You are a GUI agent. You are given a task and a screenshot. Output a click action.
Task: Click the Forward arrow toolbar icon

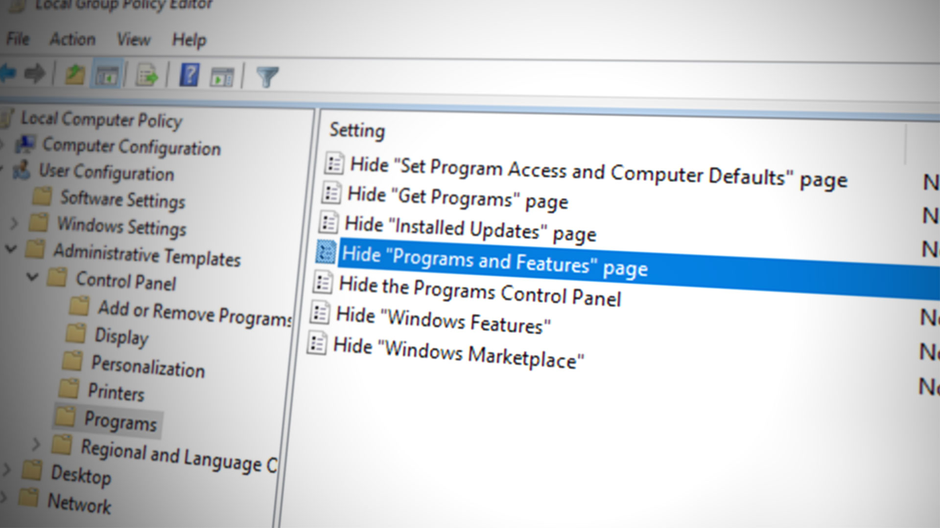tap(35, 74)
